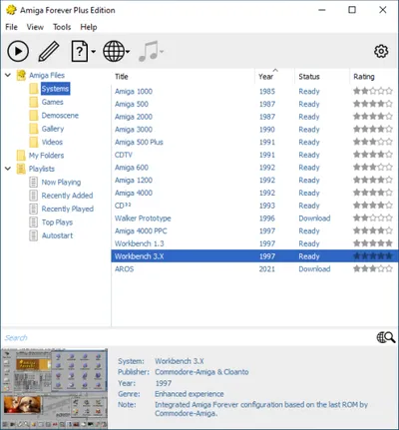Open dropdown arrow beside document icon
The width and height of the screenshot is (399, 430).
point(93,52)
